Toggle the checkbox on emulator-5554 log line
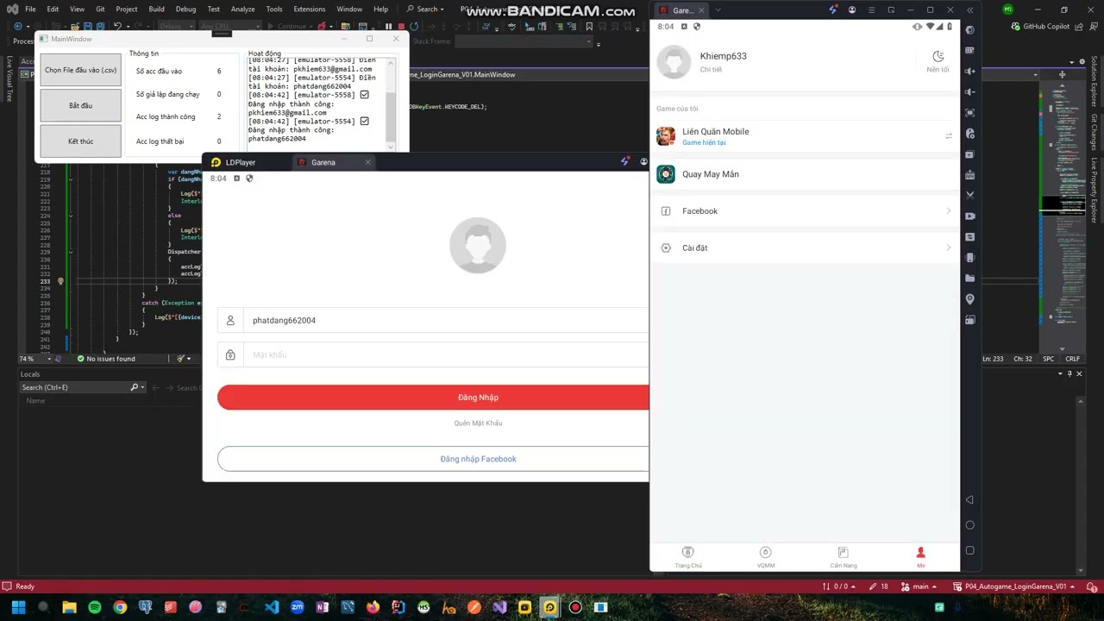Screen dimensions: 1104x621 coord(364,122)
